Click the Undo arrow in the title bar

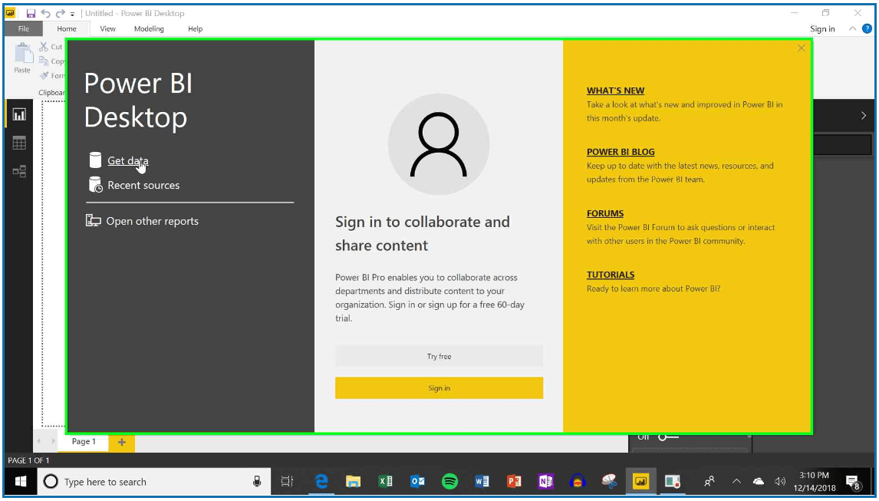point(45,14)
